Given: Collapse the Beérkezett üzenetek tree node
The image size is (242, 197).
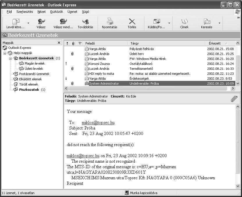Looking at the screenshot, I should point(10,58).
